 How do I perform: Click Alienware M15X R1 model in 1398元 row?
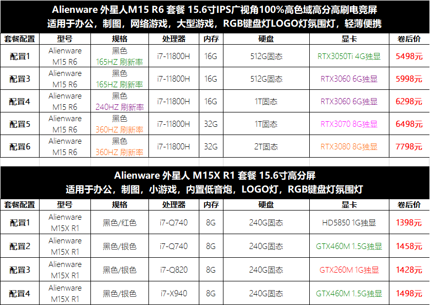click(65, 222)
